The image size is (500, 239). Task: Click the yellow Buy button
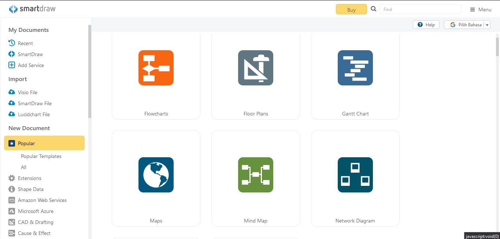click(351, 9)
